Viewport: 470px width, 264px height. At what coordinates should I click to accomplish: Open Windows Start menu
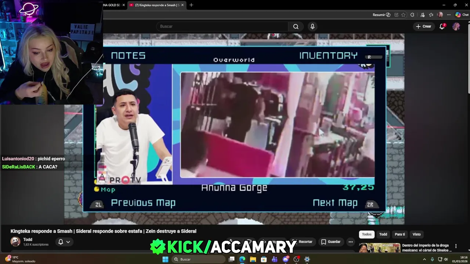[165, 259]
